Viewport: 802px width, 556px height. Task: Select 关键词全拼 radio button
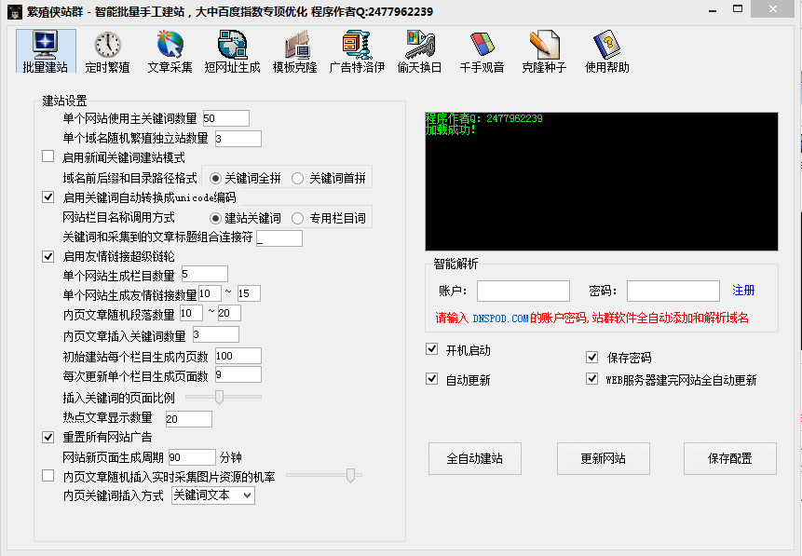pyautogui.click(x=215, y=179)
